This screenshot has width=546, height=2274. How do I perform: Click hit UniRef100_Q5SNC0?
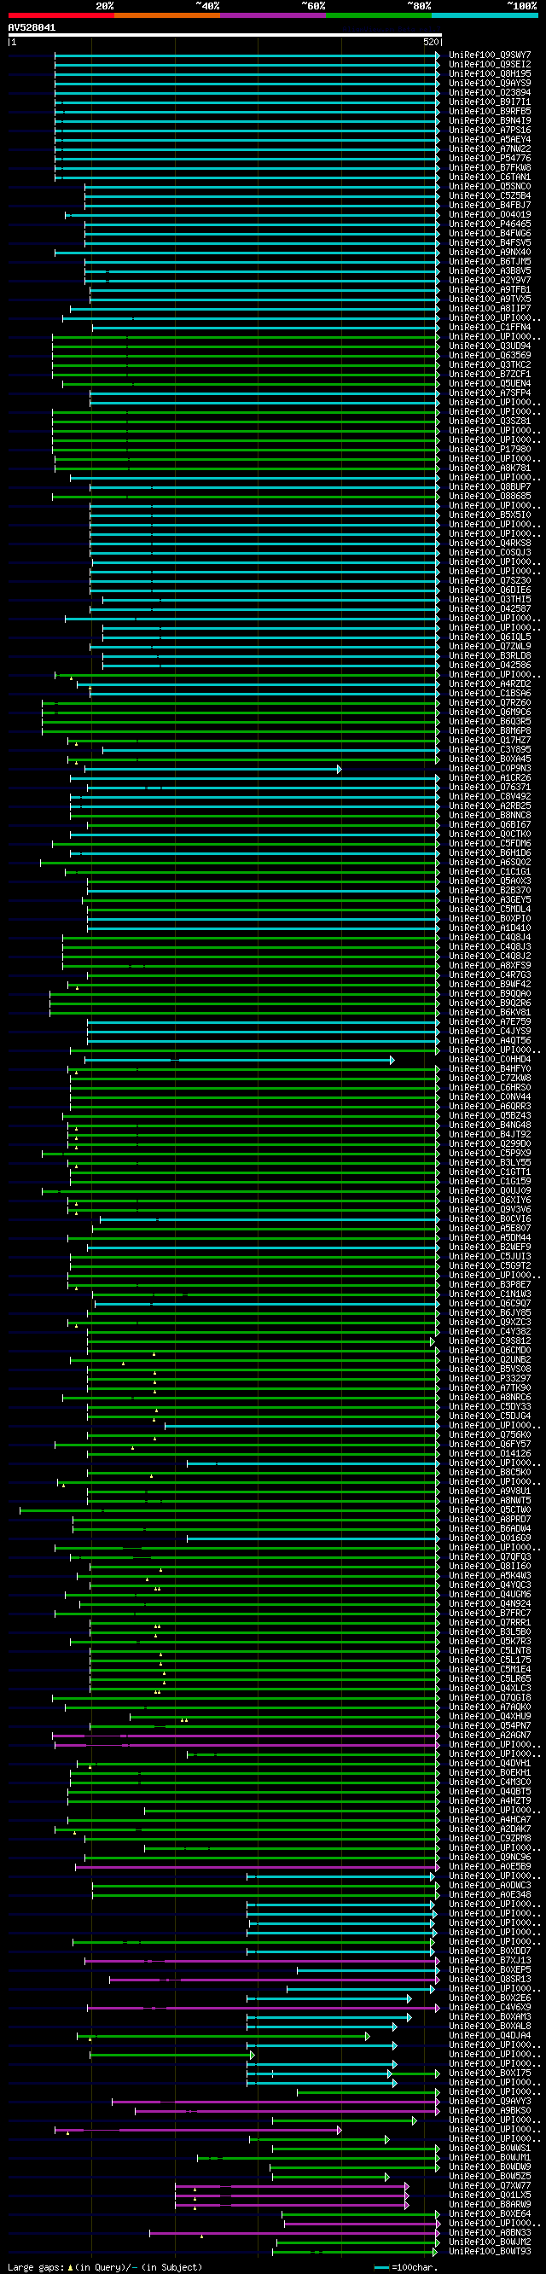tap(490, 186)
